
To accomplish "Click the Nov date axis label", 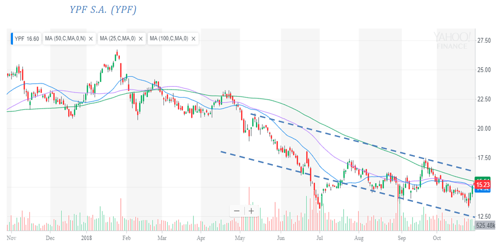I will (x=11, y=237).
